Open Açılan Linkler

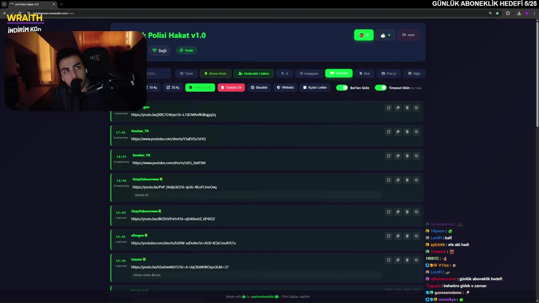point(315,88)
